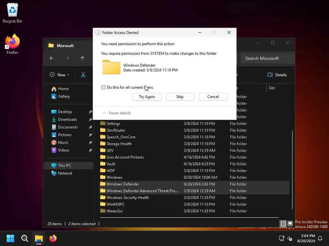The height and width of the screenshot is (246, 329).
Task: Select the UEV folder
Action: (194, 151)
